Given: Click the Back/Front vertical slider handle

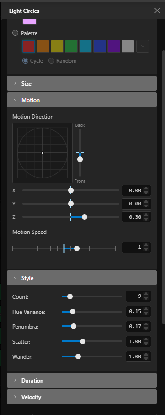Looking at the screenshot, I should [x=80, y=159].
